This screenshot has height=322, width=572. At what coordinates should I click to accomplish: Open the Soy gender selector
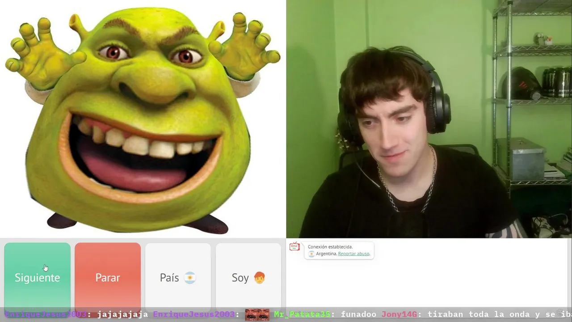[248, 277]
